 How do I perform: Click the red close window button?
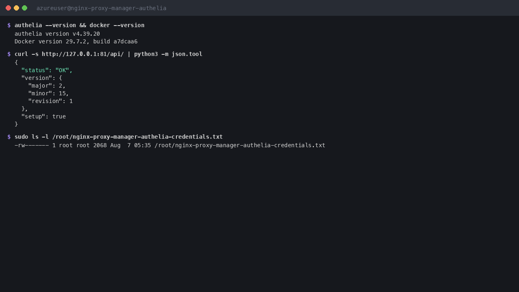(x=8, y=8)
